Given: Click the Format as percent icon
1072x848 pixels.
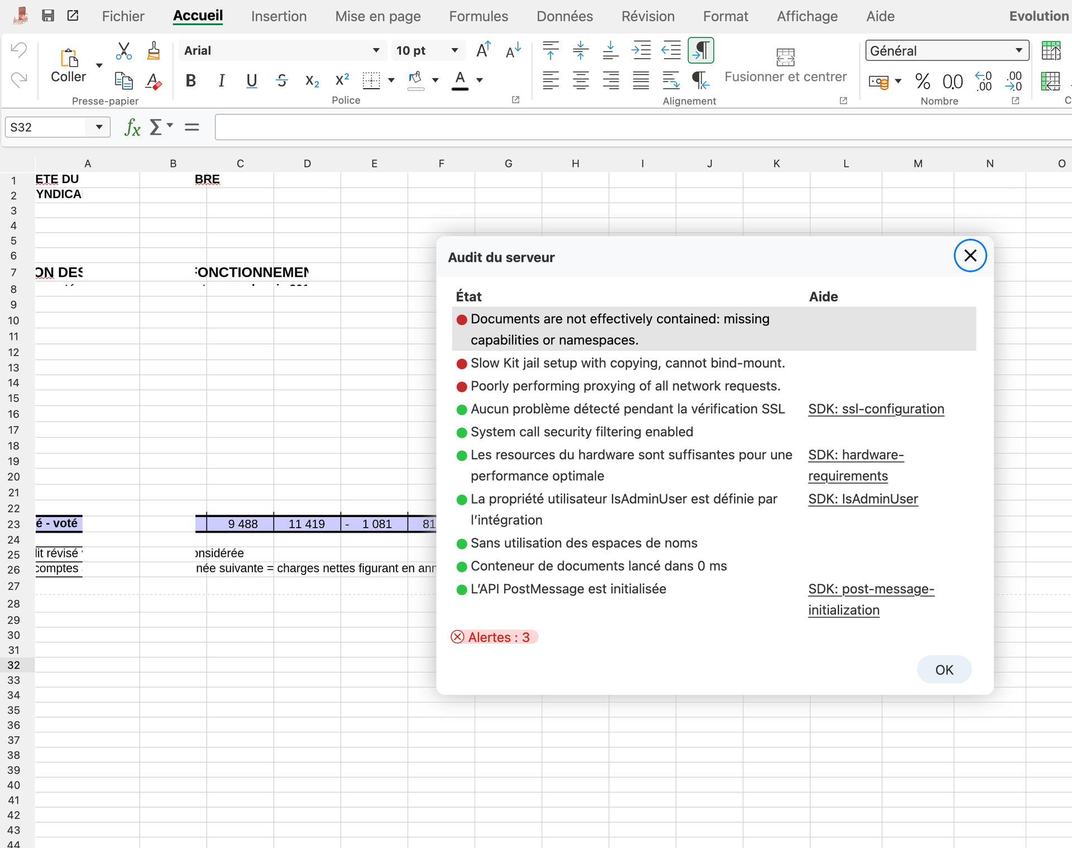Looking at the screenshot, I should tap(922, 82).
